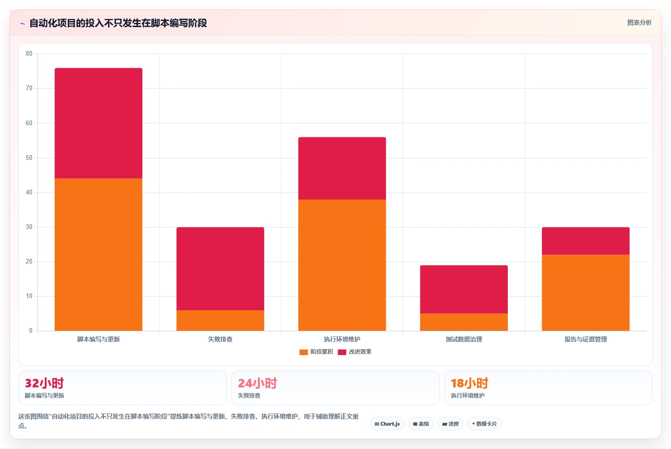Click the red 改进效果 legend swatch
This screenshot has height=449, width=671.
click(342, 352)
